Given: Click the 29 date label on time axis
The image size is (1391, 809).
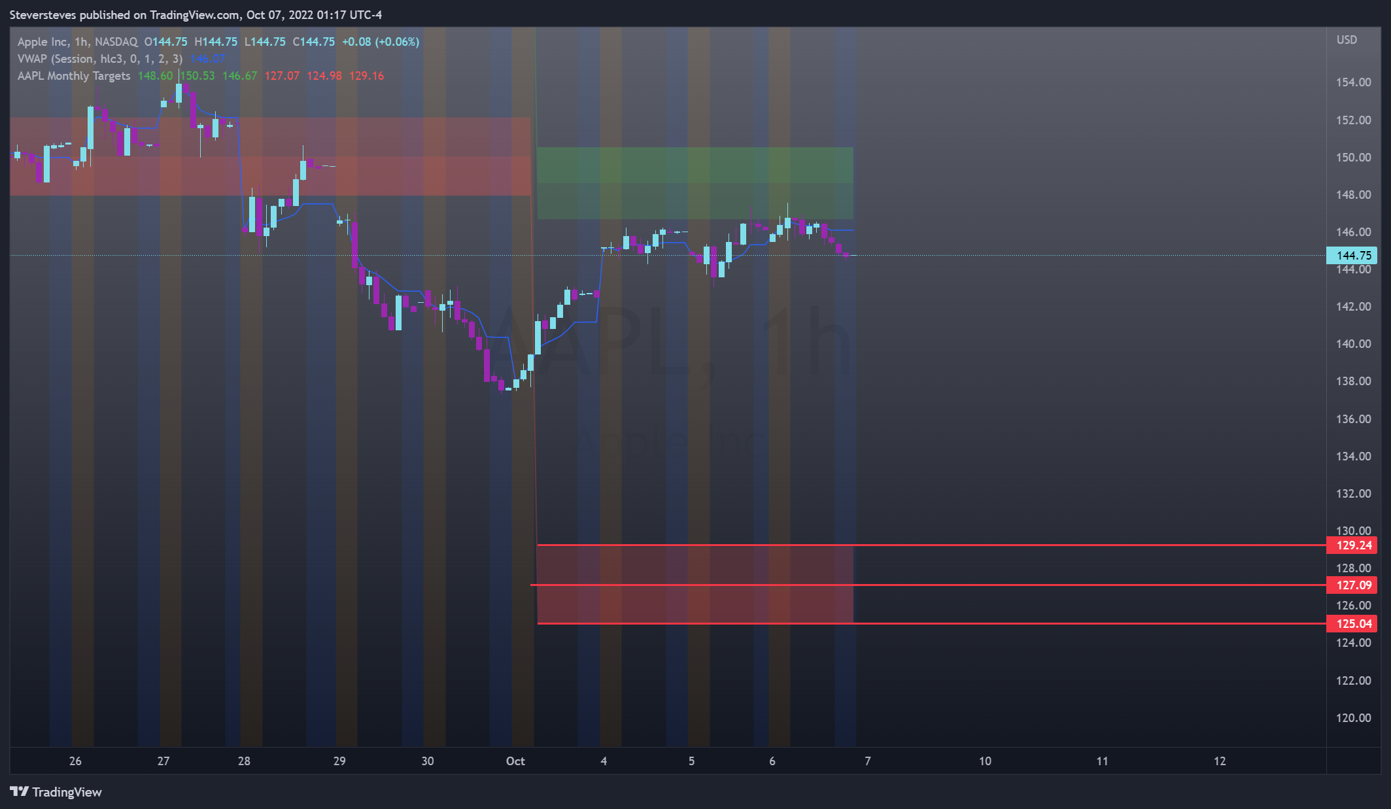Looking at the screenshot, I should 339,761.
